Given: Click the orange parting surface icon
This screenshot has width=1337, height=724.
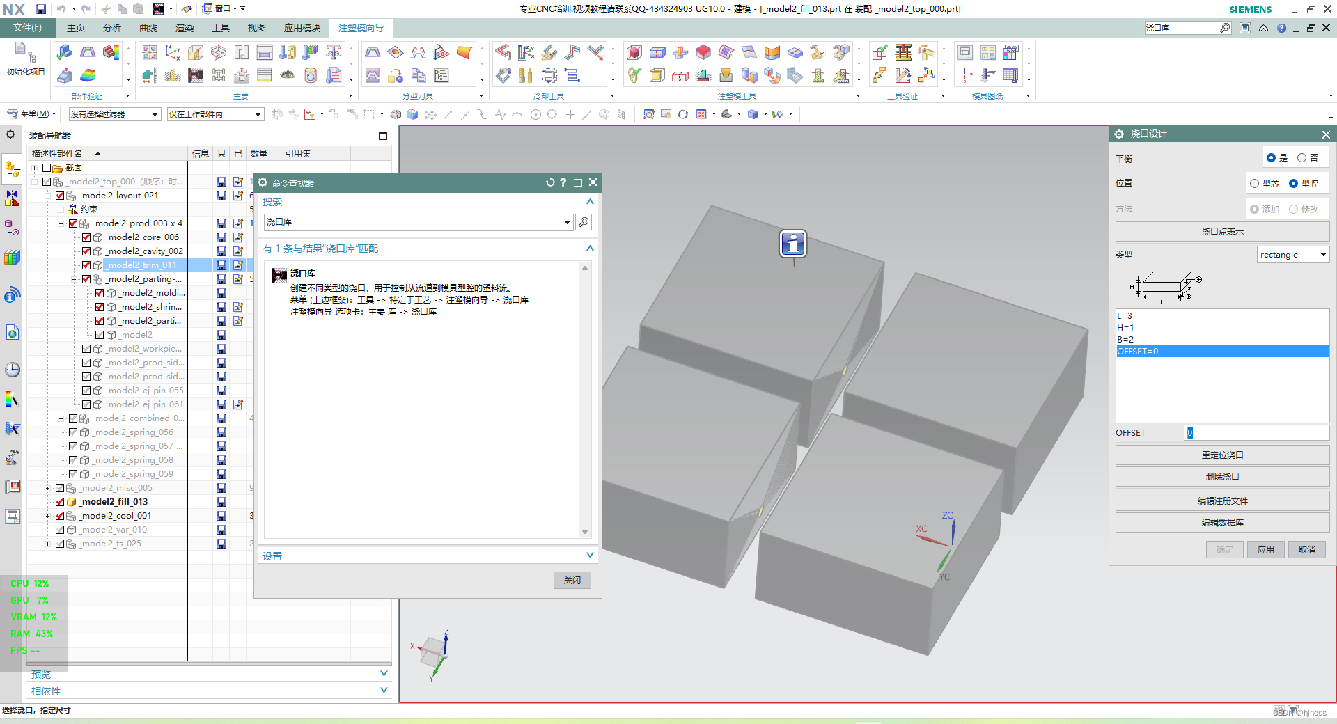Looking at the screenshot, I should [x=464, y=52].
